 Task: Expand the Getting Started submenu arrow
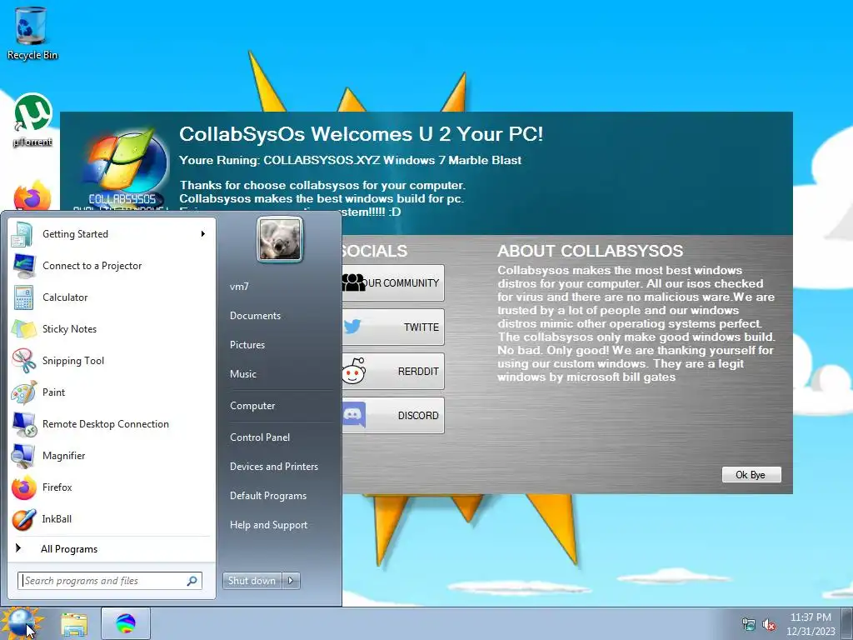pyautogui.click(x=203, y=234)
